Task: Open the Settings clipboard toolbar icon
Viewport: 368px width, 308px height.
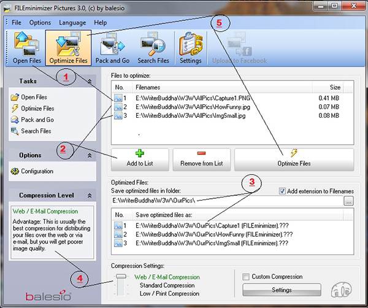Action: pyautogui.click(x=191, y=48)
